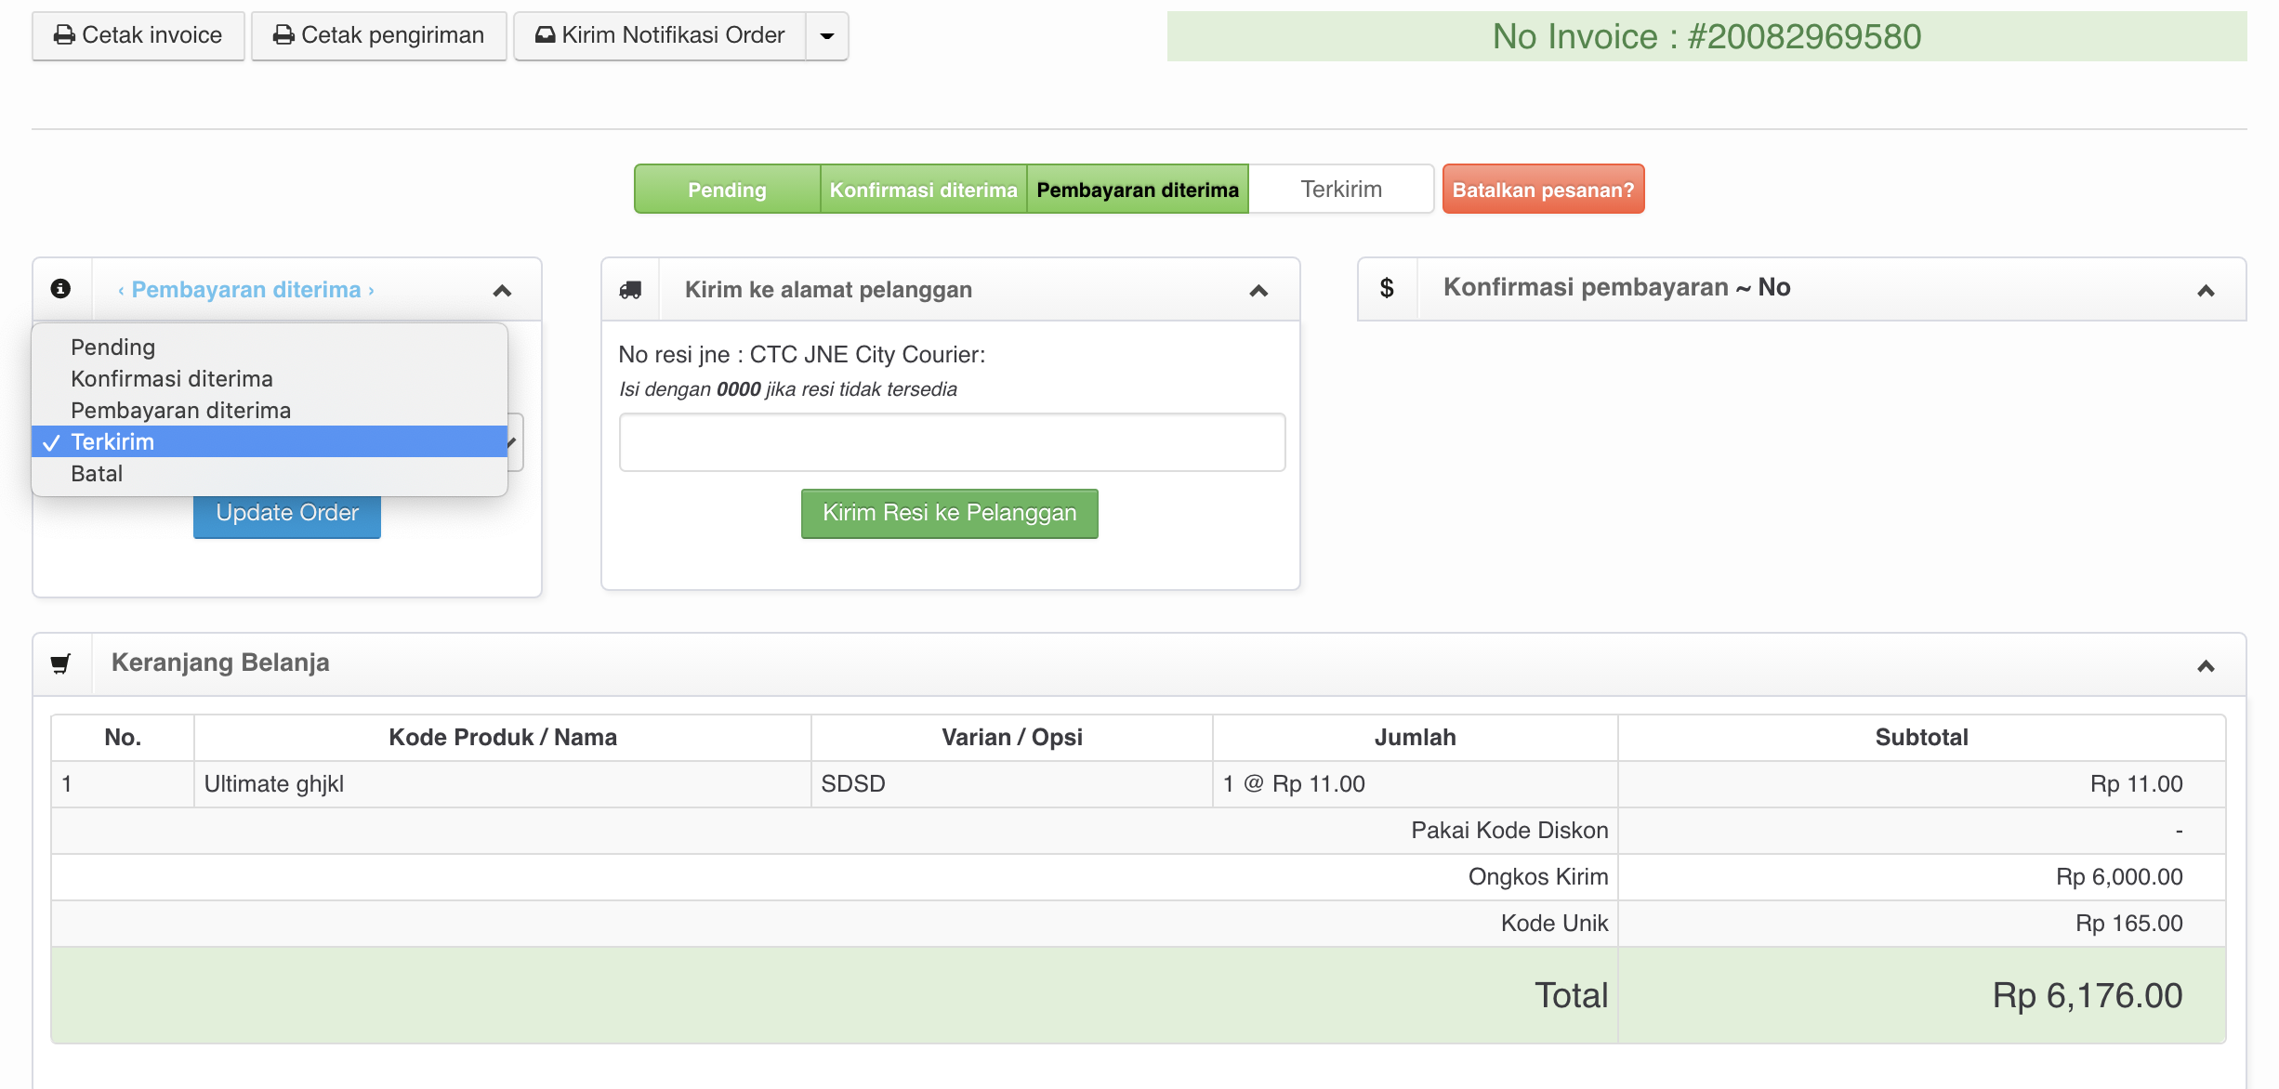
Task: Collapse the Keranjang Belanja panel chevron
Action: (x=2206, y=665)
